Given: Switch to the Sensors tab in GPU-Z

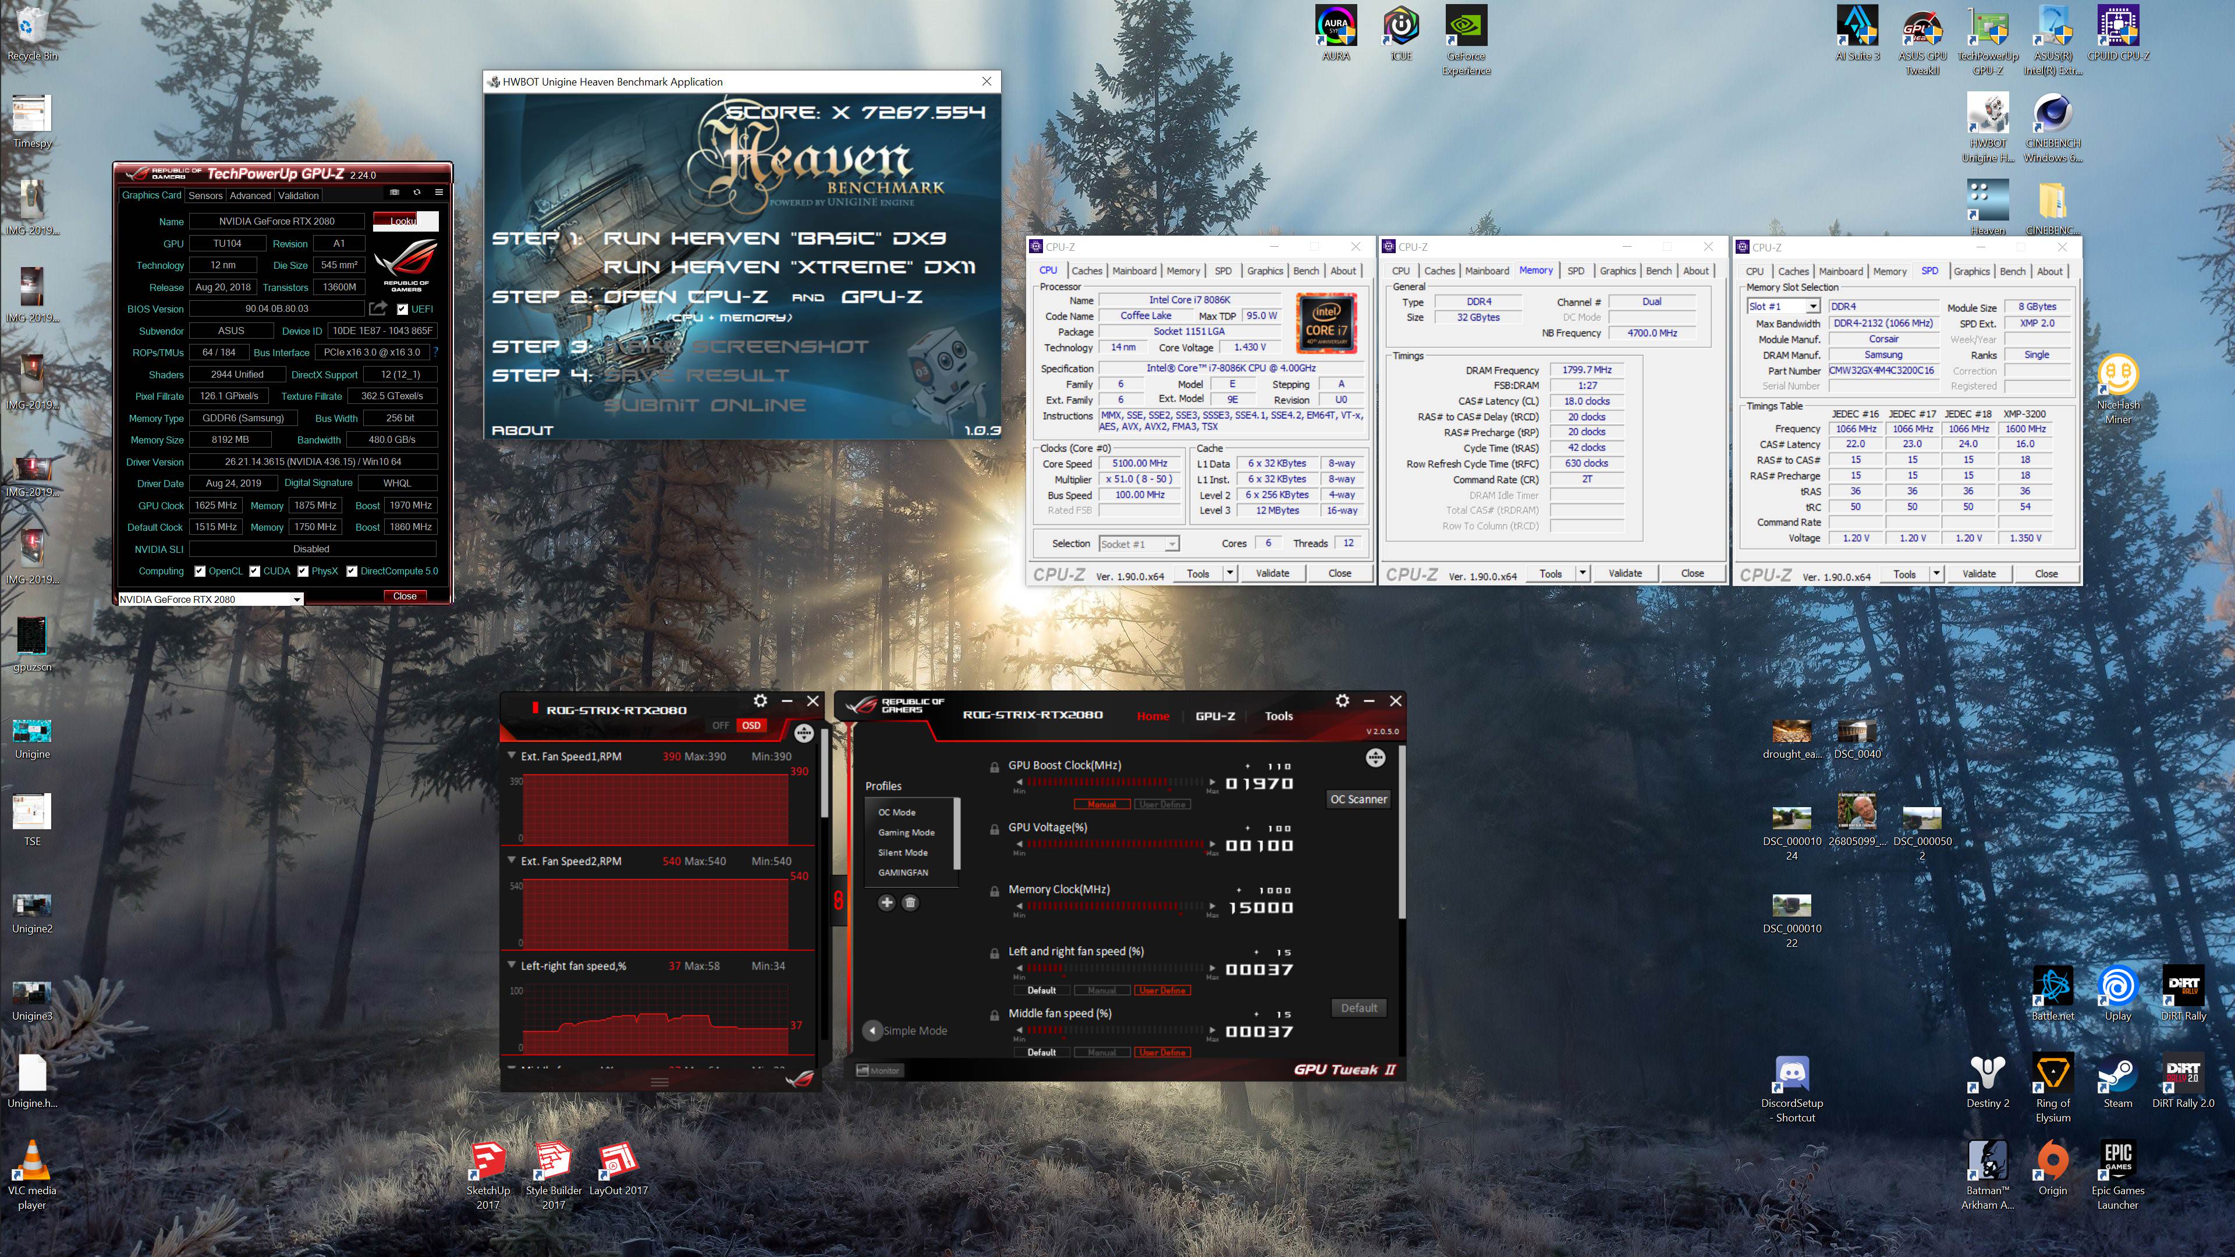Looking at the screenshot, I should pyautogui.click(x=205, y=195).
